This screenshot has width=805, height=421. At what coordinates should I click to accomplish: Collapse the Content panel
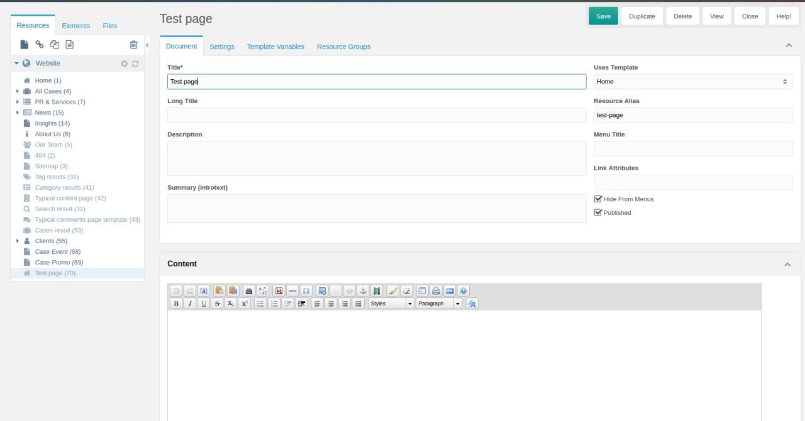click(x=787, y=265)
